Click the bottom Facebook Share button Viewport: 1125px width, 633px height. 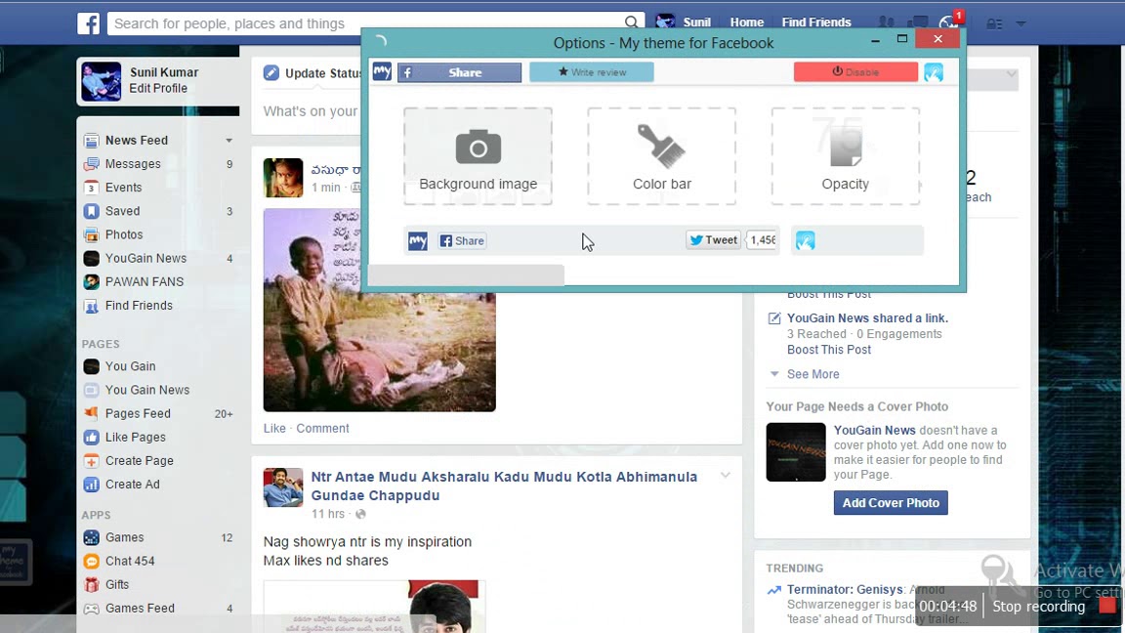click(x=462, y=240)
